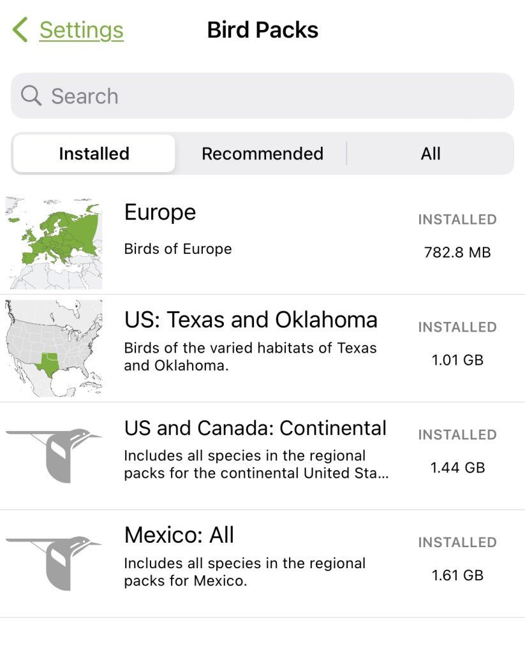525x653 pixels.
Task: Tap INSTALLED status for Europe pack
Action: tap(457, 219)
